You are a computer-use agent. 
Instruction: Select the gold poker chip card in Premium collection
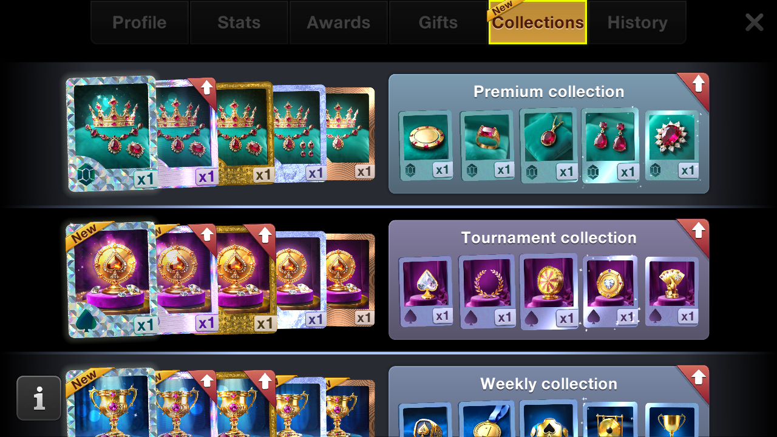tap(425, 146)
